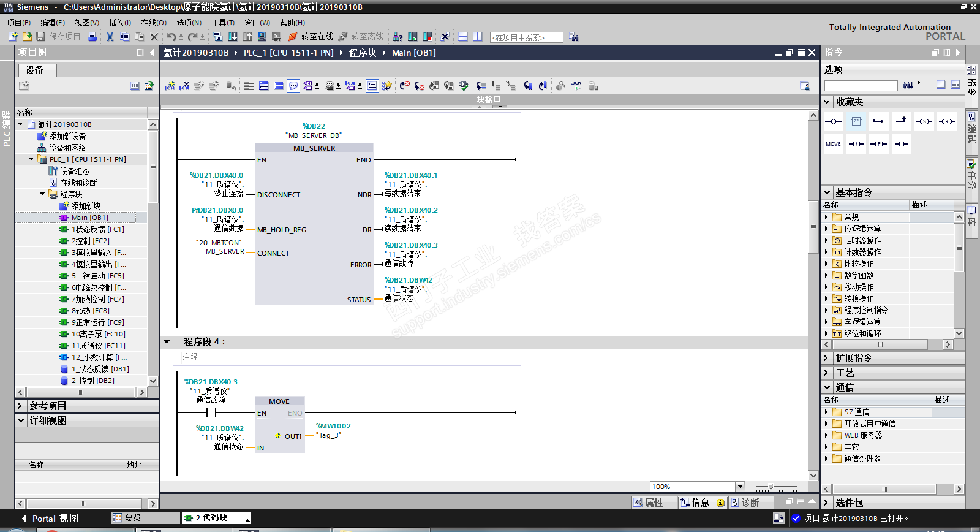The image size is (980, 532).
Task: Select the MOVE instruction in favorites
Action: point(834,144)
